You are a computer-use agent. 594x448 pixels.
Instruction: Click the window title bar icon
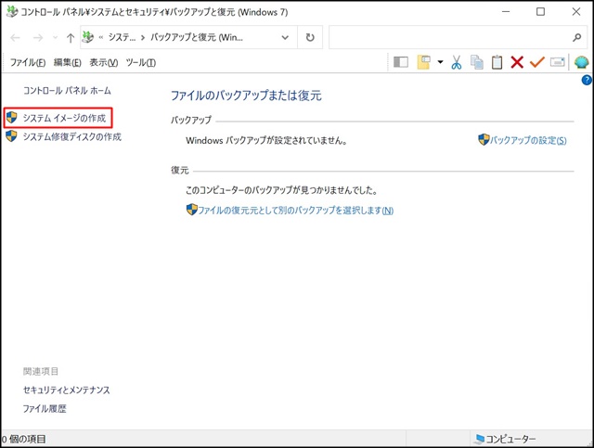(x=12, y=12)
